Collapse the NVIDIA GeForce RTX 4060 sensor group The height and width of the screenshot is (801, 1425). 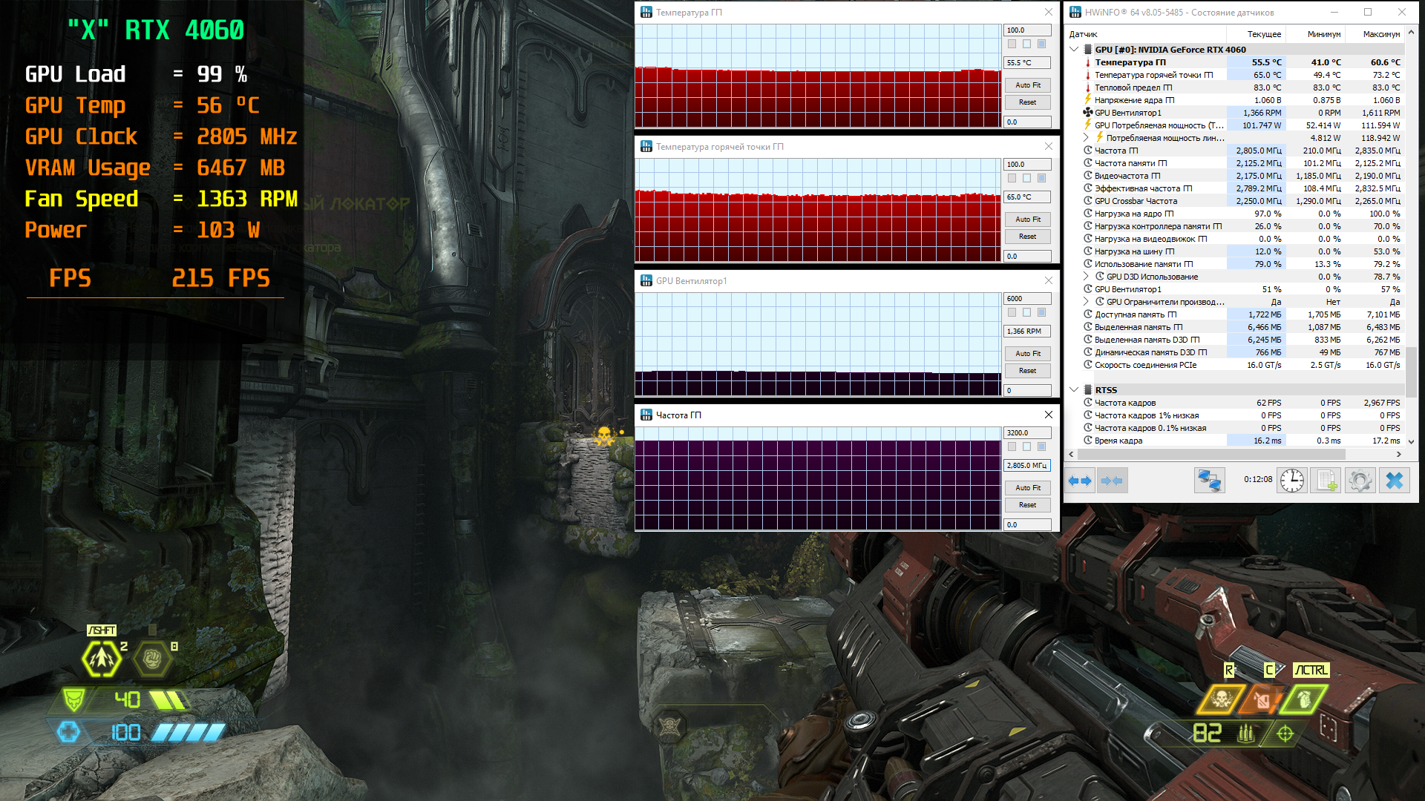pos(1074,50)
